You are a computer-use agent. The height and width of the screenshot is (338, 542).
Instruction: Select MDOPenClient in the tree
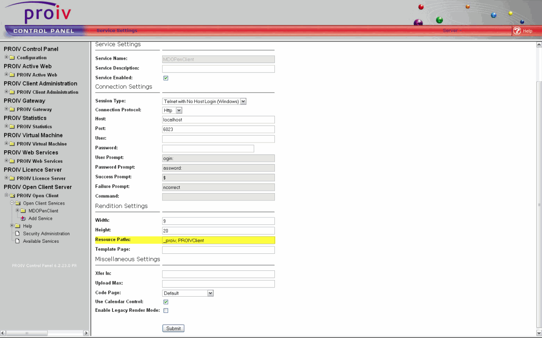pyautogui.click(x=43, y=211)
